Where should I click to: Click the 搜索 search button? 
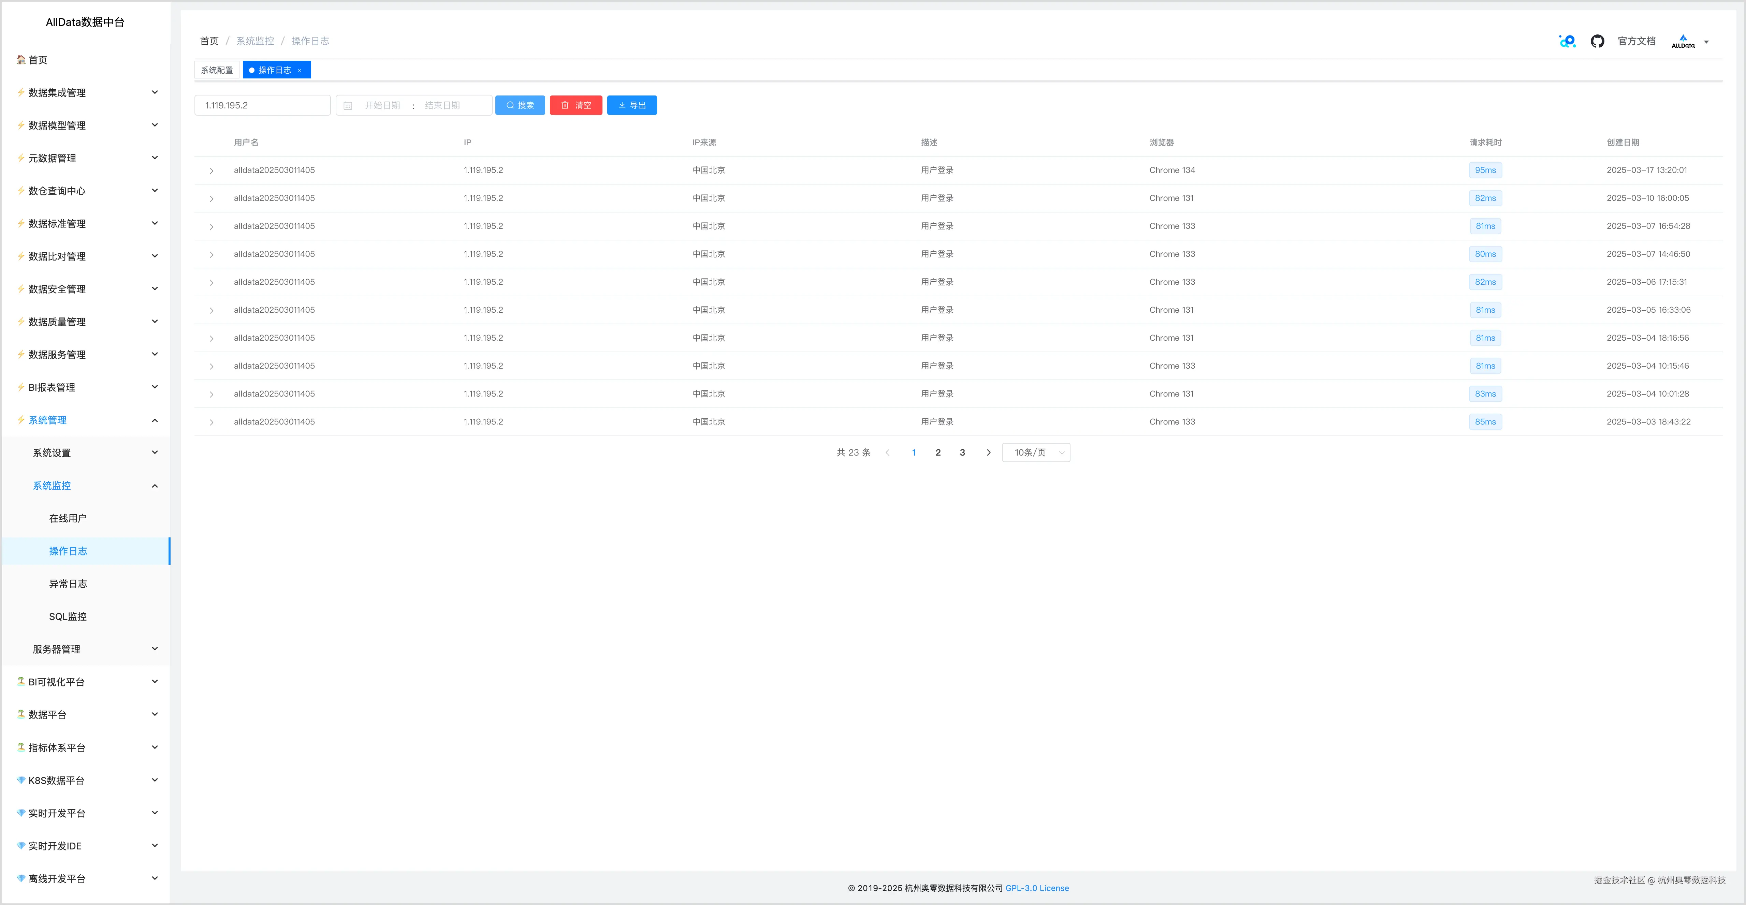tap(520, 106)
